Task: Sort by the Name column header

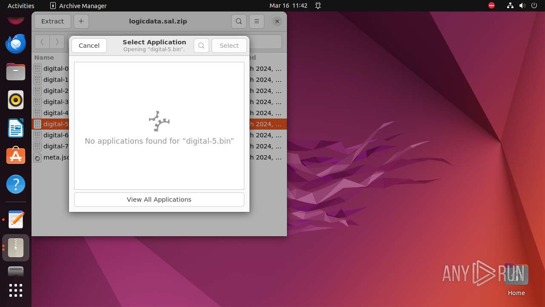Action: pos(44,58)
